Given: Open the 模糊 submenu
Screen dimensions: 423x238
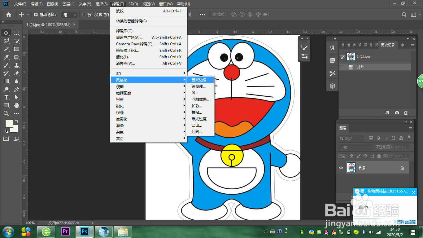Looking at the screenshot, I should [x=149, y=86].
